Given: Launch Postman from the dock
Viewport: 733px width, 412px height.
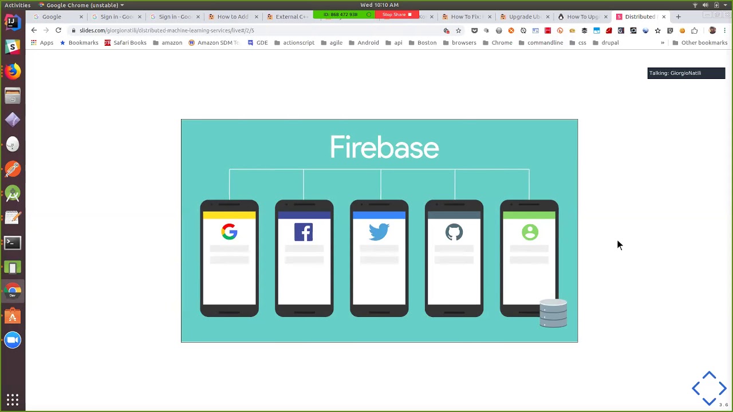Looking at the screenshot, I should coord(12,169).
